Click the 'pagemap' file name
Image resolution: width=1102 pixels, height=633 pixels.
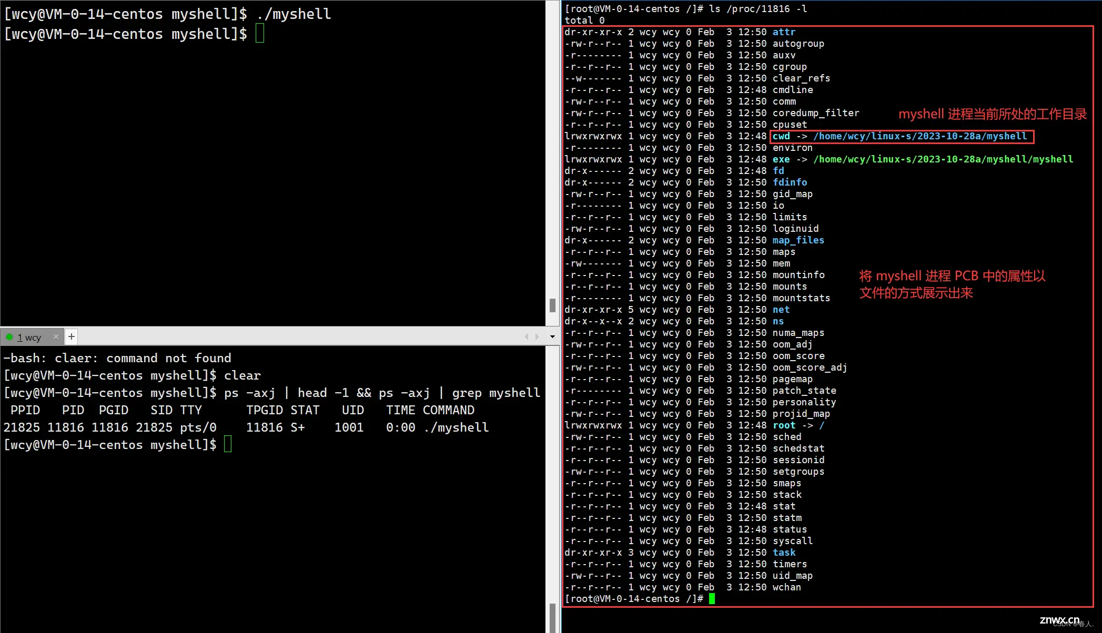793,379
